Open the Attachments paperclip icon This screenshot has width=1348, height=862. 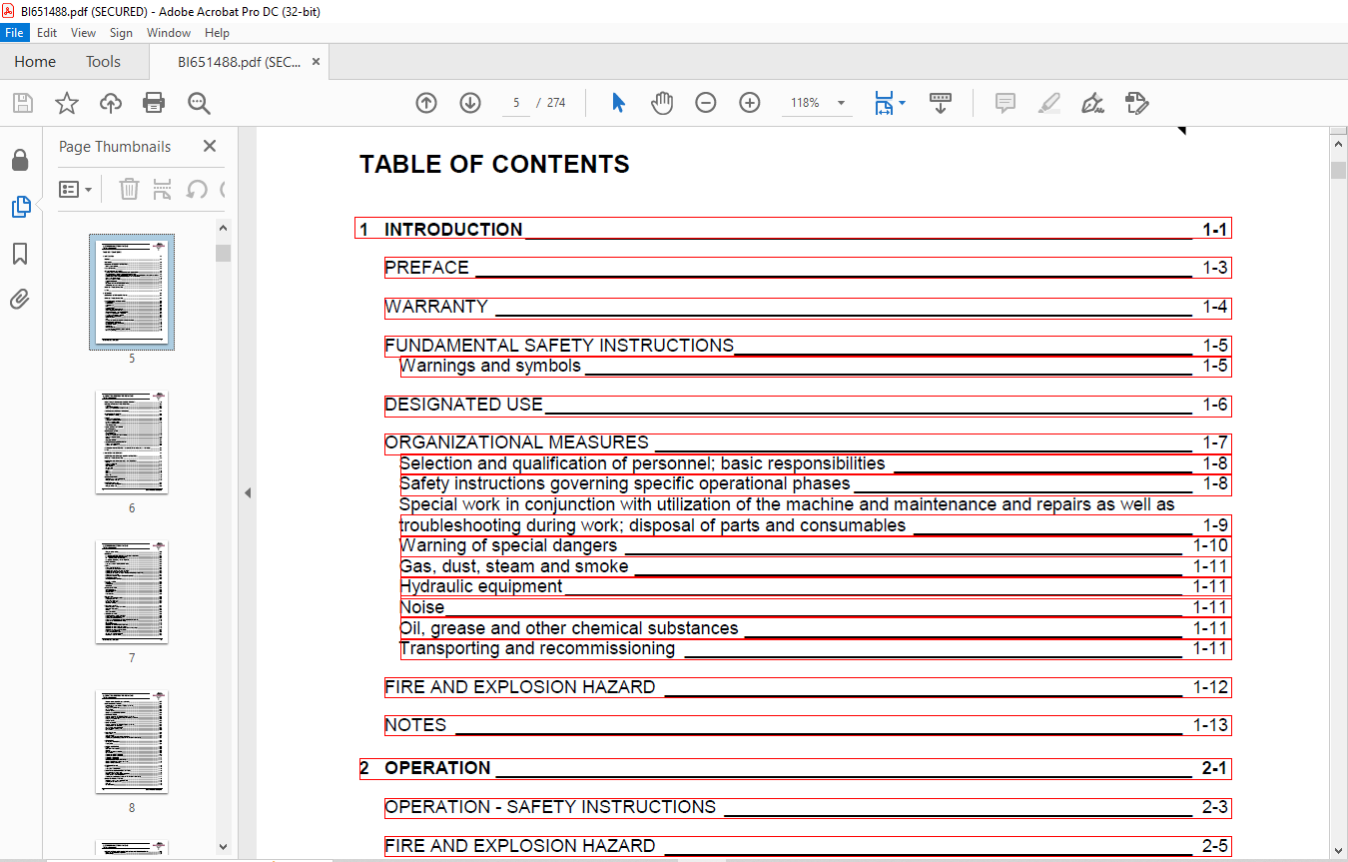click(20, 299)
